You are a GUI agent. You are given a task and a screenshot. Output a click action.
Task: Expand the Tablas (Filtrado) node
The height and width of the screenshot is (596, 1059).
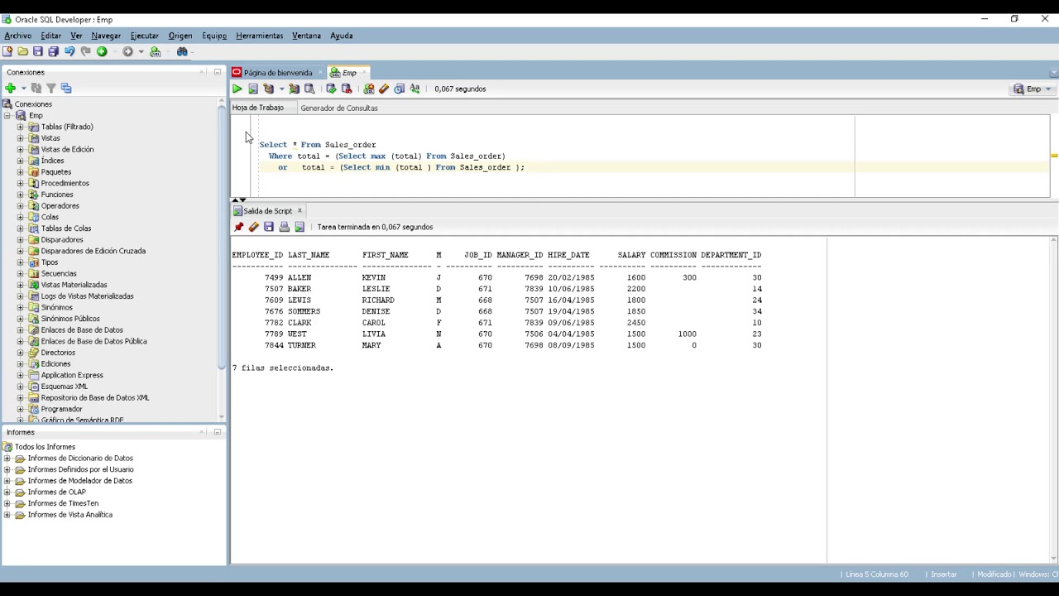[21, 127]
